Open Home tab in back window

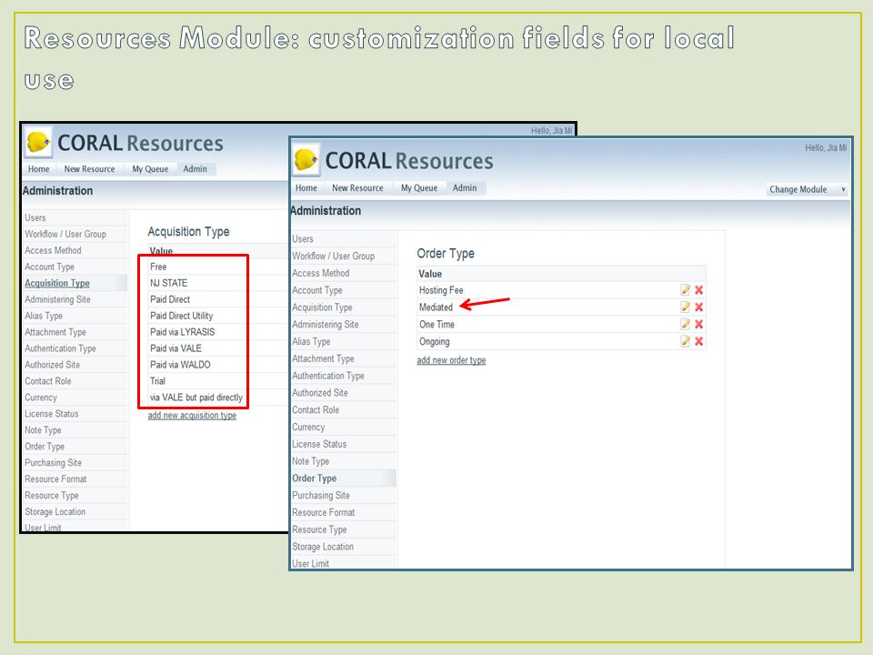tap(39, 169)
